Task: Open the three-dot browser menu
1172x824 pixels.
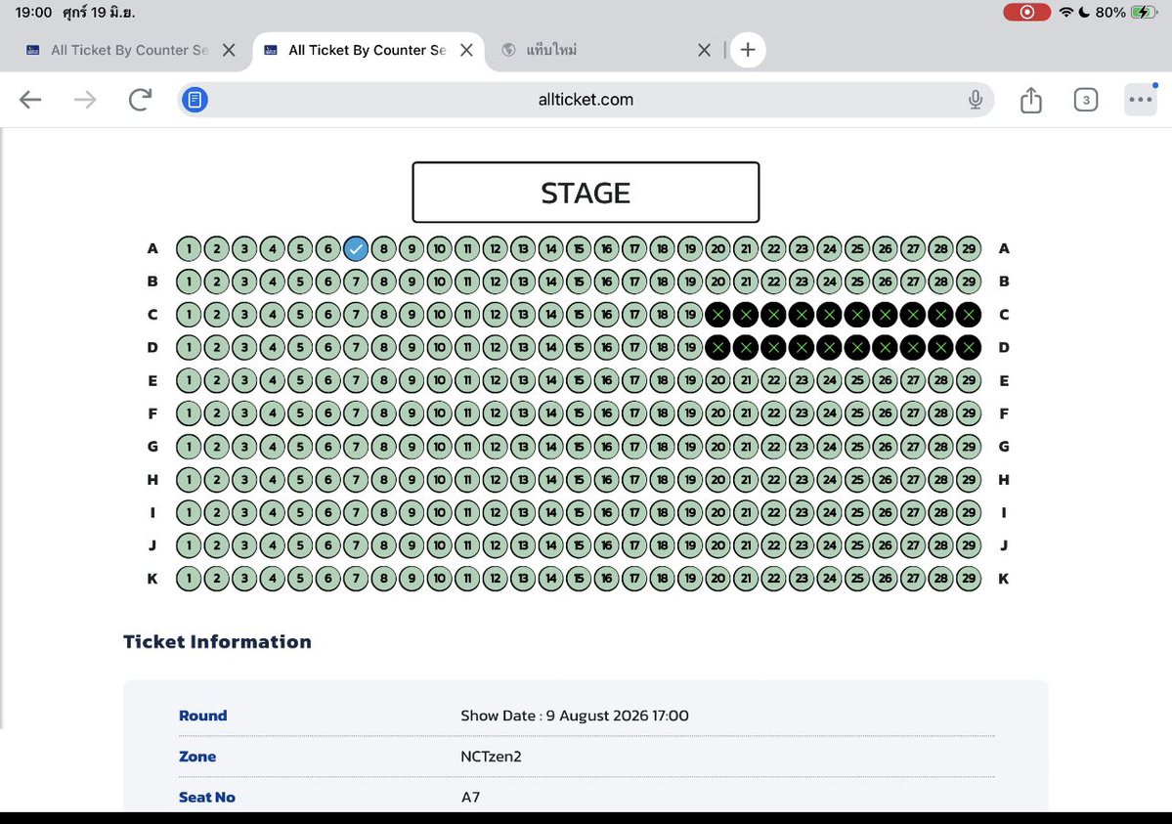Action: click(1141, 100)
